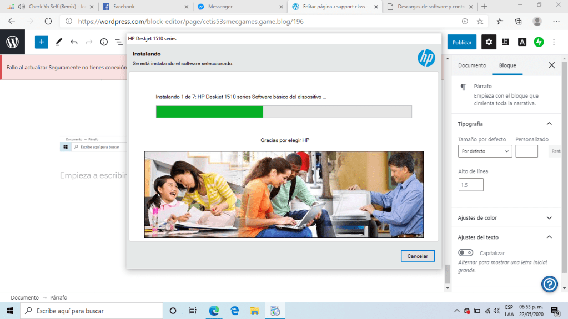Cancel the HP Deskjet installation
The height and width of the screenshot is (319, 568).
(x=418, y=256)
